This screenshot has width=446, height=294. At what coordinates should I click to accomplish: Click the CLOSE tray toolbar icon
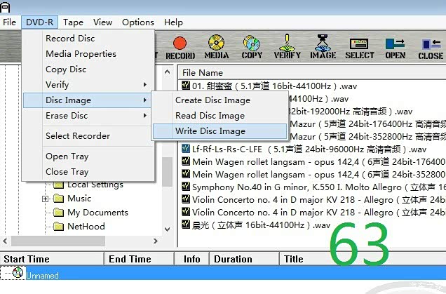coord(430,46)
